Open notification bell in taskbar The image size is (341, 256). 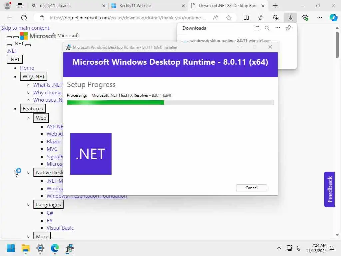332,248
